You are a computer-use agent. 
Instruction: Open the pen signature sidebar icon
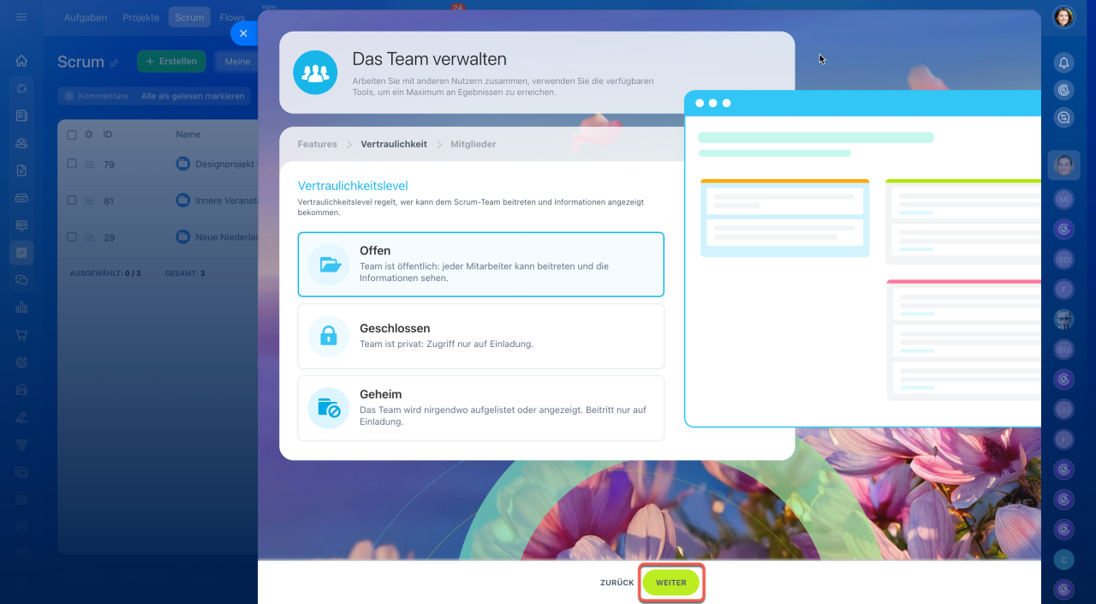coord(21,417)
